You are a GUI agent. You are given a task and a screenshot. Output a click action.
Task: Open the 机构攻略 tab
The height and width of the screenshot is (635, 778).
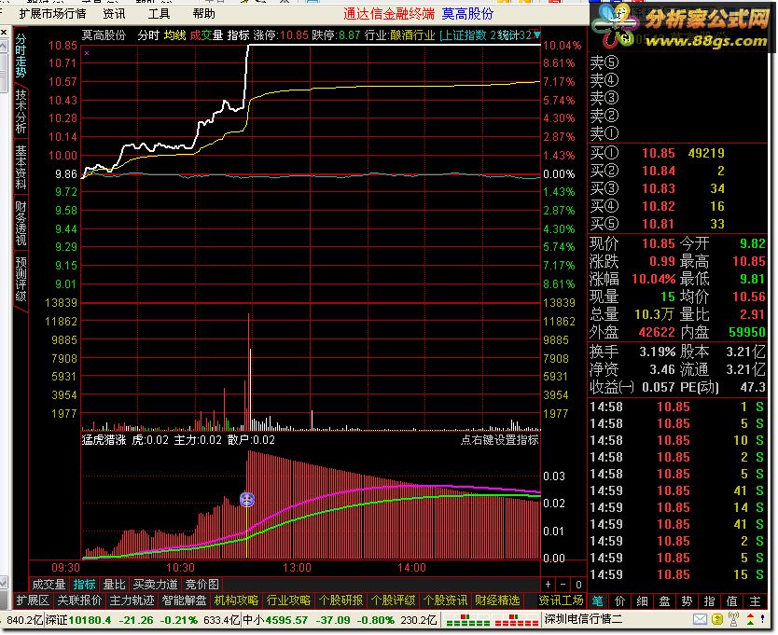pos(236,600)
